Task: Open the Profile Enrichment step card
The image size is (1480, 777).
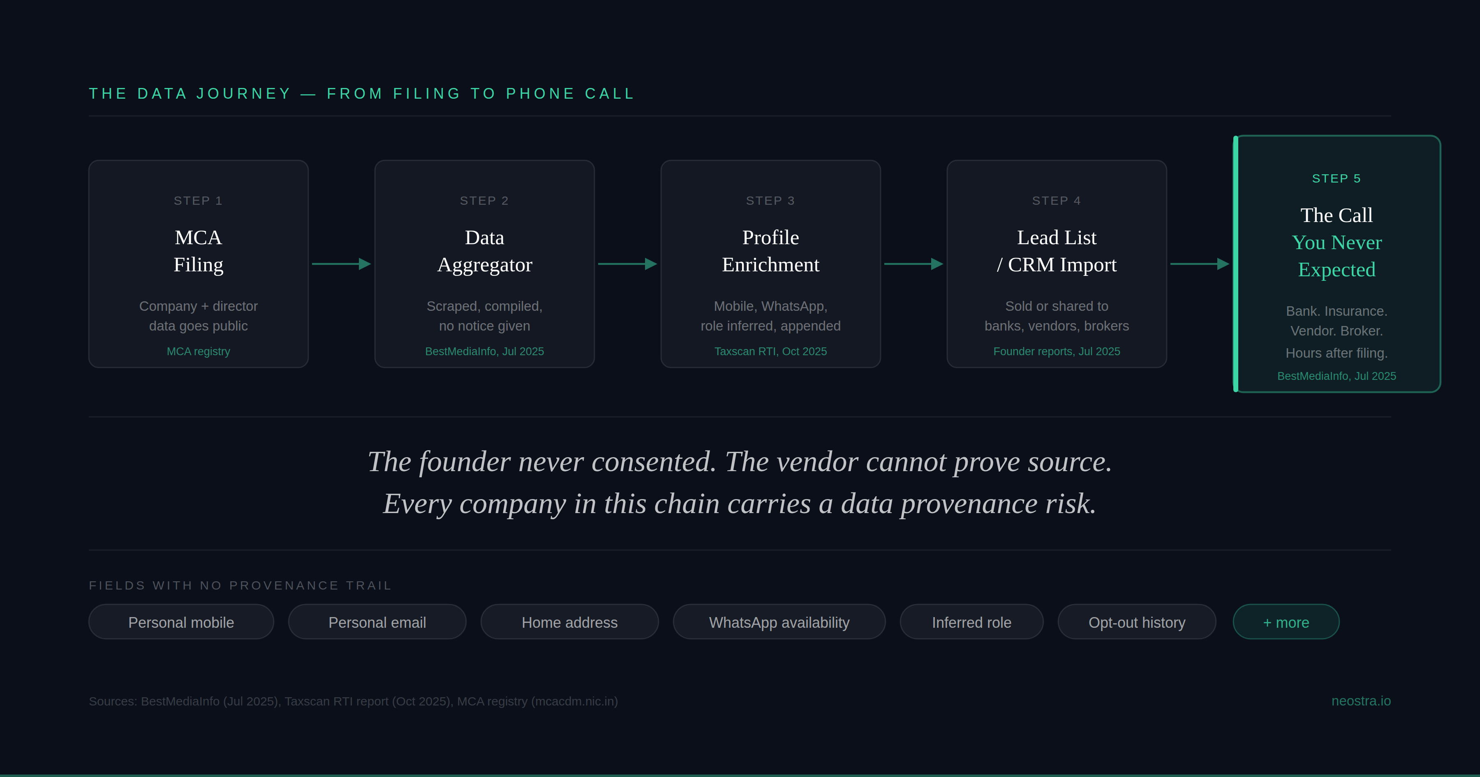Action: [770, 264]
